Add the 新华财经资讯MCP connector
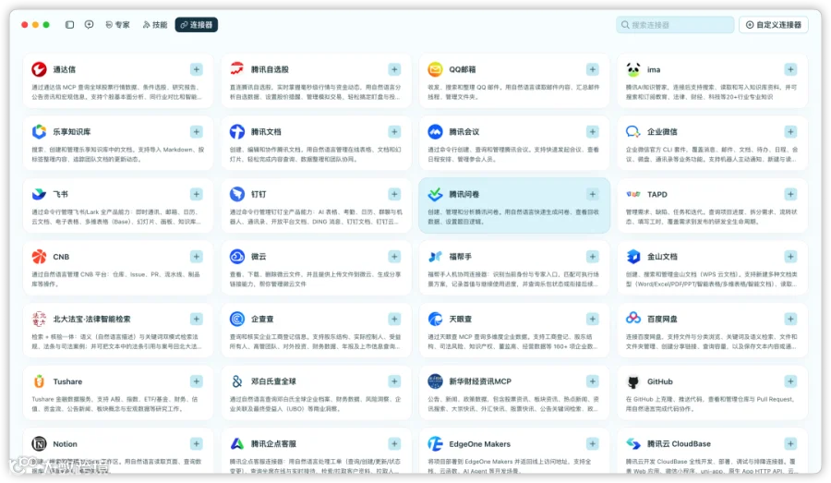The image size is (831, 483). tap(593, 381)
